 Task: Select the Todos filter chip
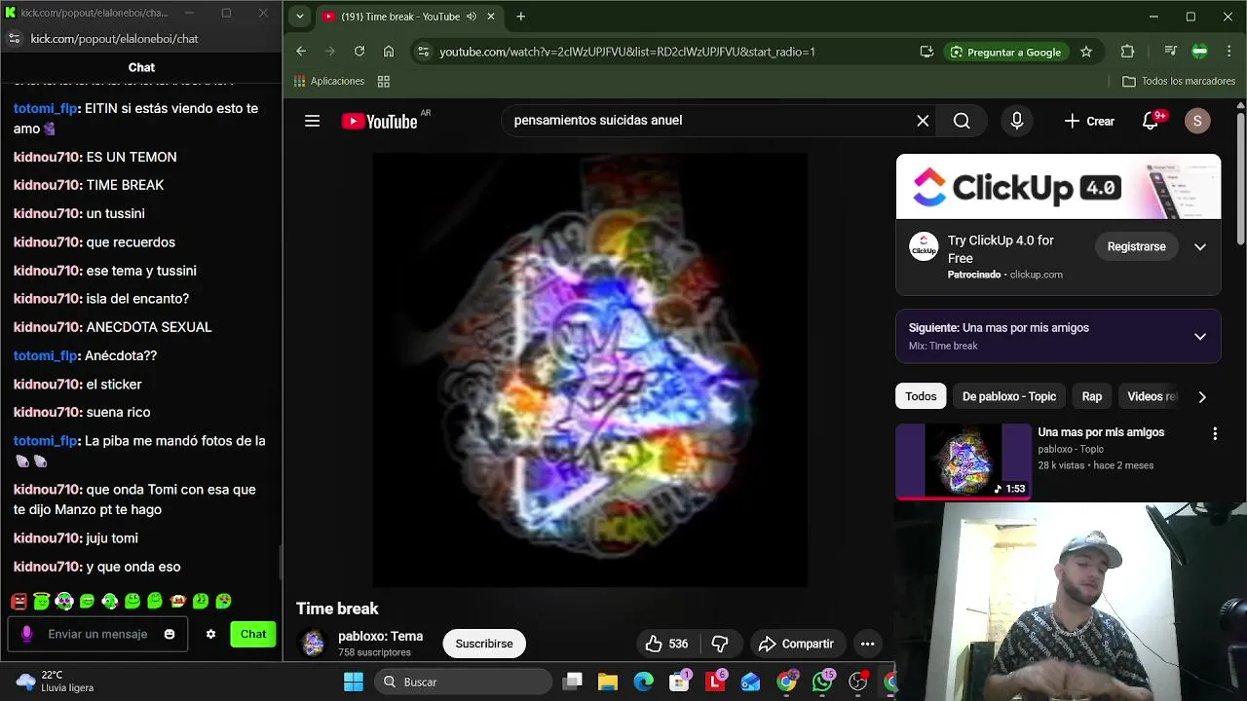coord(921,396)
